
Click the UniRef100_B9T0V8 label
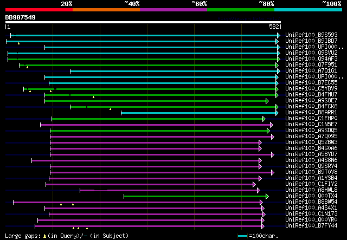click(x=311, y=172)
